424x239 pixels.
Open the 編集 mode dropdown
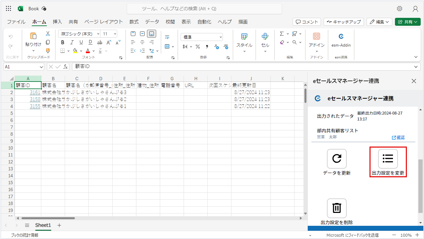point(379,22)
